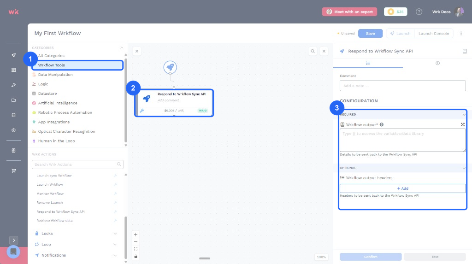472x264 pixels.
Task: Fit canvas to screen icon
Action: tap(136, 249)
